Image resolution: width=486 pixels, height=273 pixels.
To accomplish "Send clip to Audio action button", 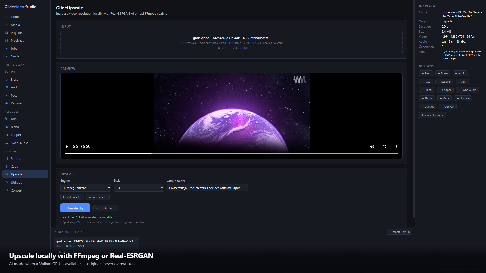I will tap(460, 73).
